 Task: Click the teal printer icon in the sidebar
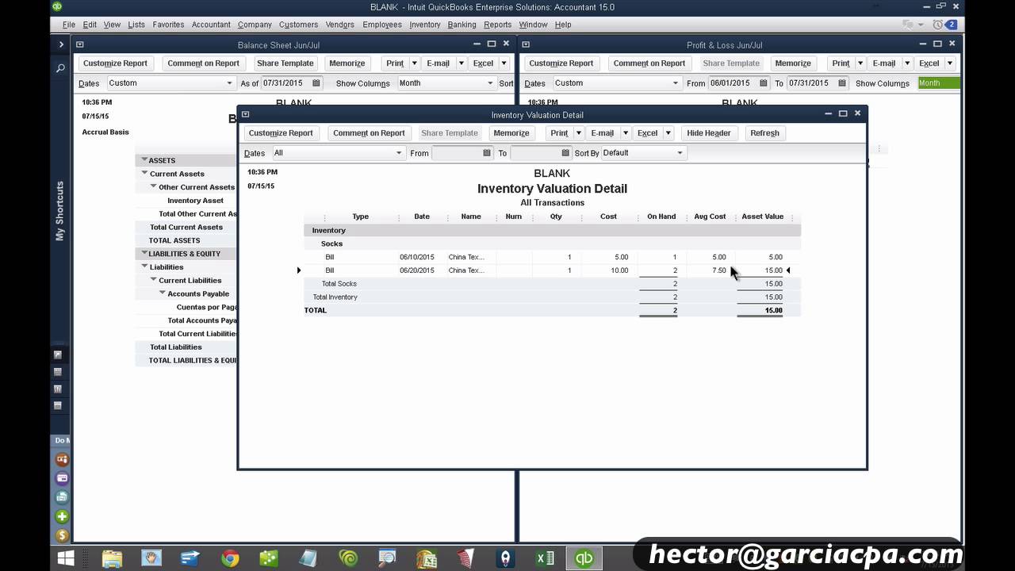pos(61,497)
